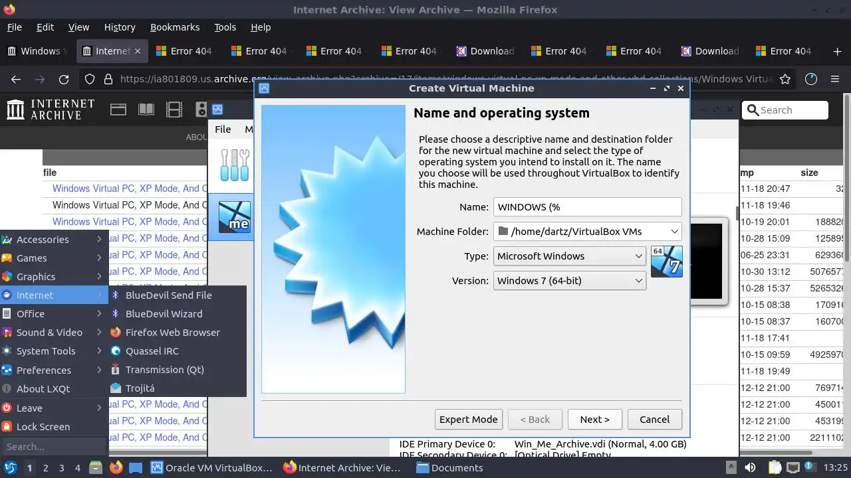851x478 pixels.
Task: Open the Internet Archive texts book icon
Action: click(146, 110)
